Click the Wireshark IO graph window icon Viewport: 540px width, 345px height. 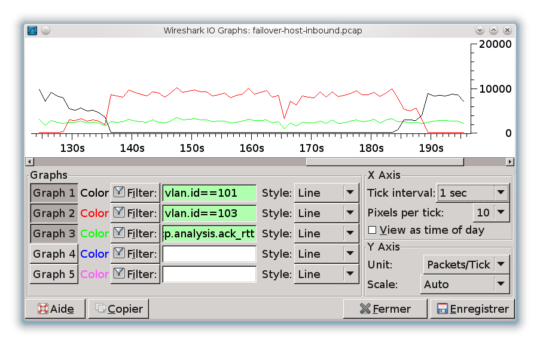pyautogui.click(x=32, y=30)
